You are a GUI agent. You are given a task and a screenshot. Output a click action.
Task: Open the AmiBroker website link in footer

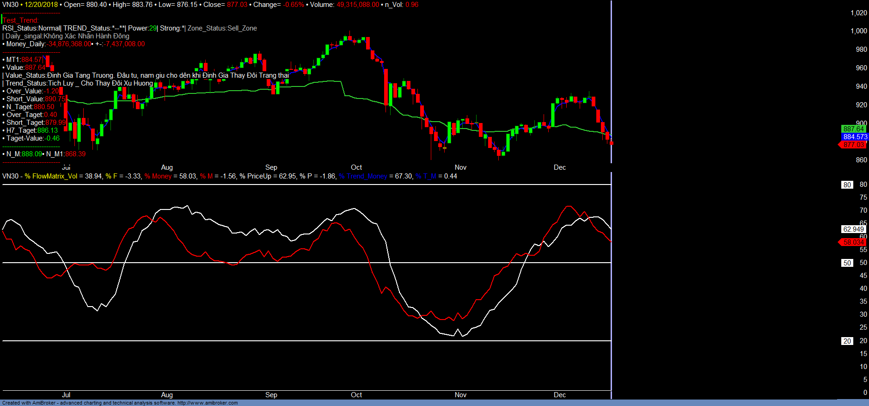click(x=208, y=403)
